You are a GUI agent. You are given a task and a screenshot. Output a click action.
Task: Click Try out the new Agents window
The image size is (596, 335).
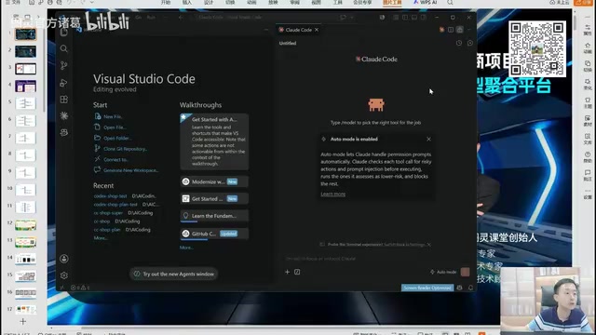174,274
